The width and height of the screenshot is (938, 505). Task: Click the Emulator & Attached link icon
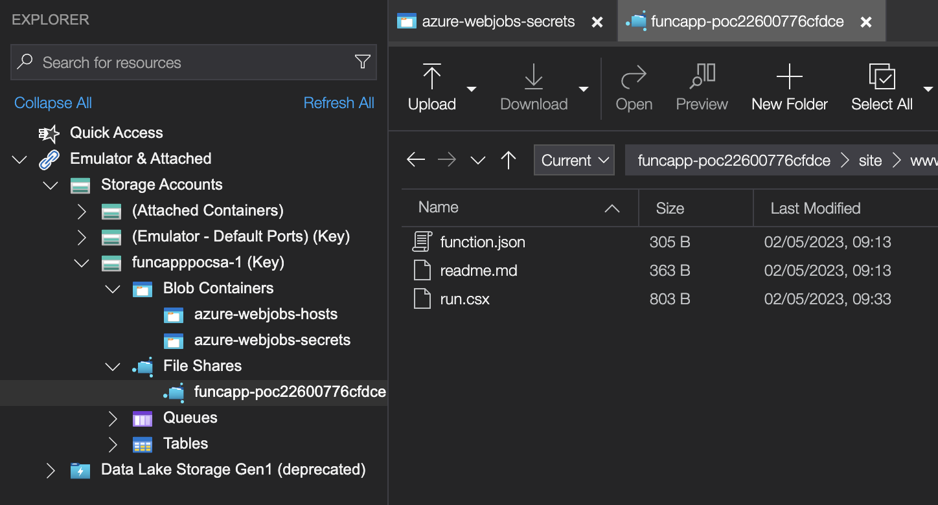[x=49, y=158]
